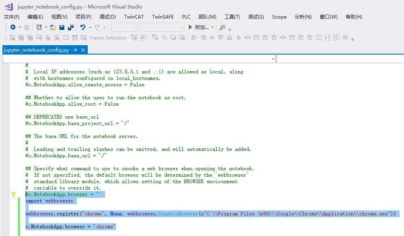The height and width of the screenshot is (236, 404).
Task: Open the standard toolbar overflow options
Action: click(230, 29)
